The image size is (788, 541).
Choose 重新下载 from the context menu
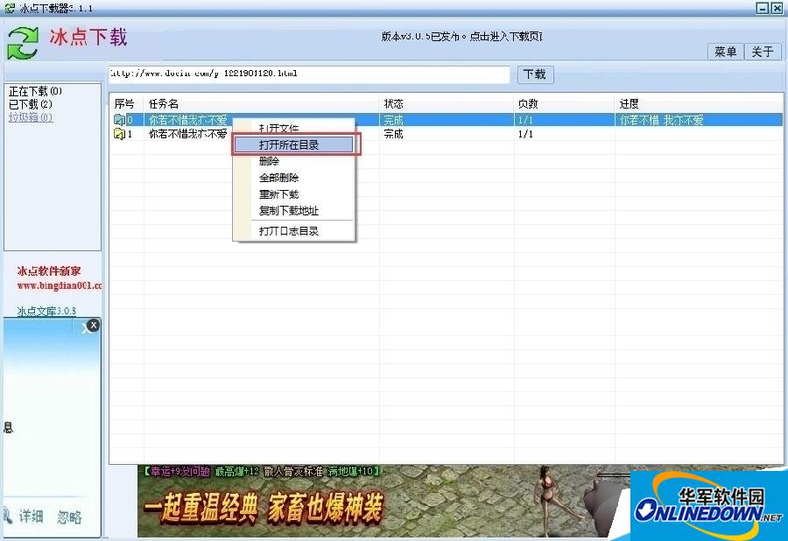pos(279,194)
